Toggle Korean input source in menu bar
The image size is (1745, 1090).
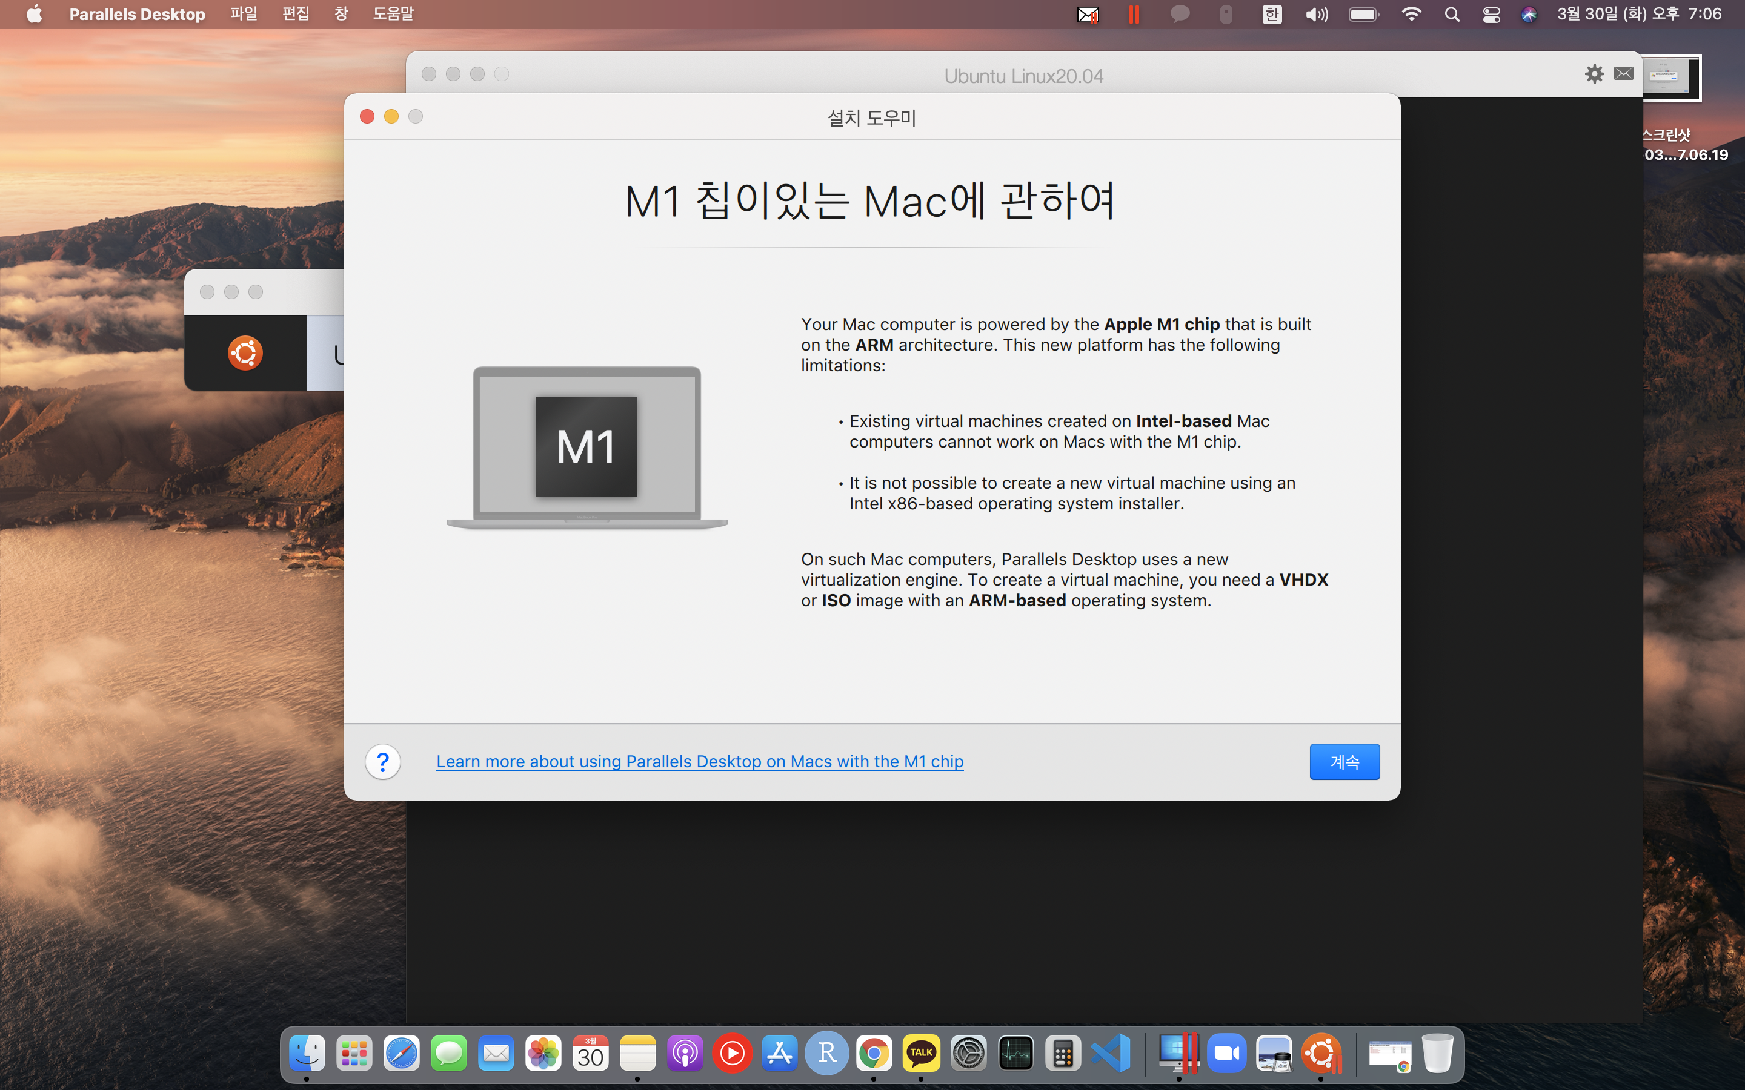tap(1272, 15)
